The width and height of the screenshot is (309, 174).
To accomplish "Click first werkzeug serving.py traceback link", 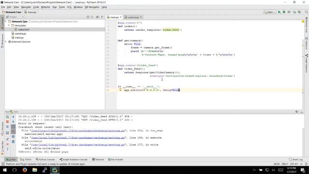I will (78, 130).
